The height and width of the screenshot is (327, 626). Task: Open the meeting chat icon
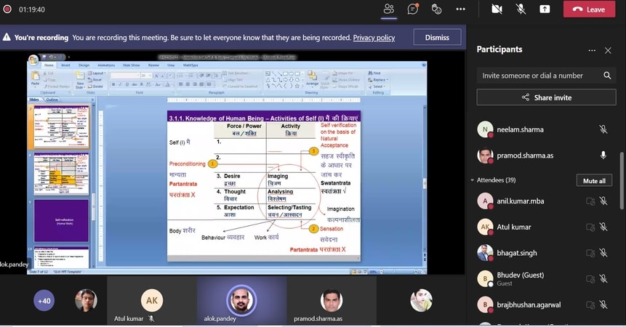click(x=412, y=9)
